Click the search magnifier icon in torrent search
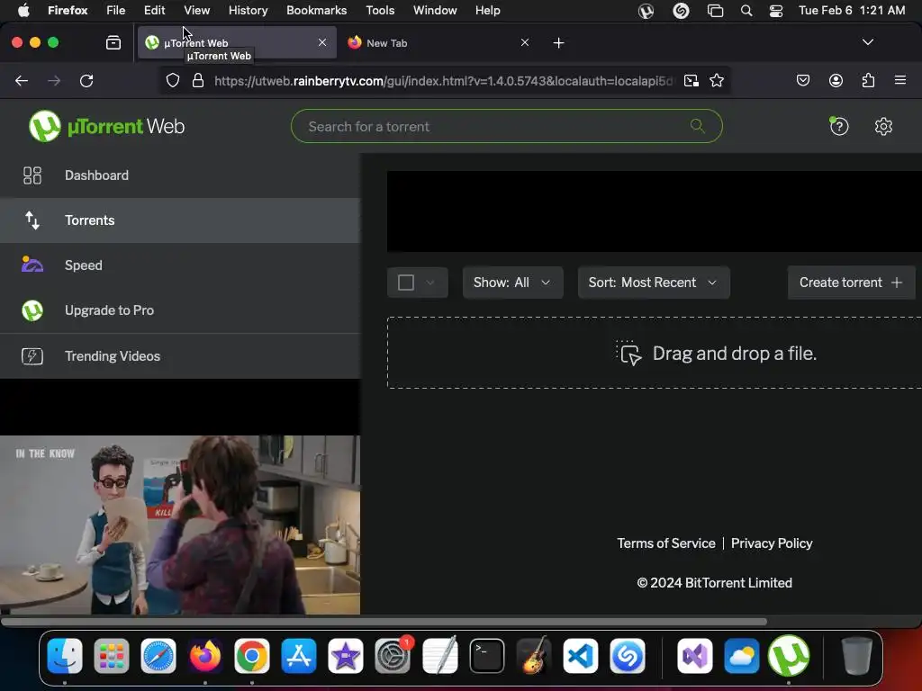Screen dimensions: 922x691 click(698, 126)
